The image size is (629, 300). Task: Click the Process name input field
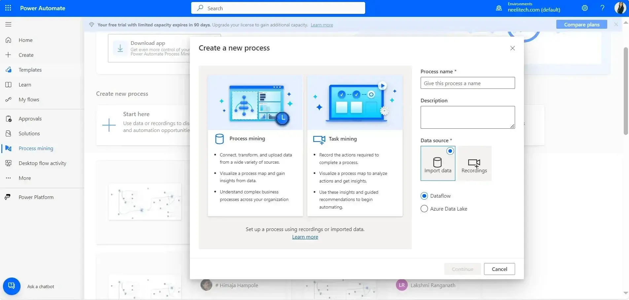(x=468, y=83)
